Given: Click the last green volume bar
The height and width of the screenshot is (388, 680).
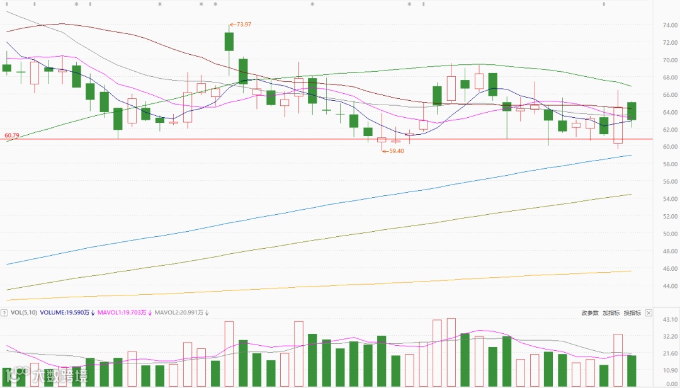Looking at the screenshot, I should pyautogui.click(x=632, y=371).
